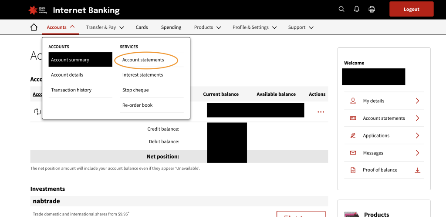Open the Products dropdown in navigation
Image resolution: width=446 pixels, height=219 pixels.
coord(207,27)
